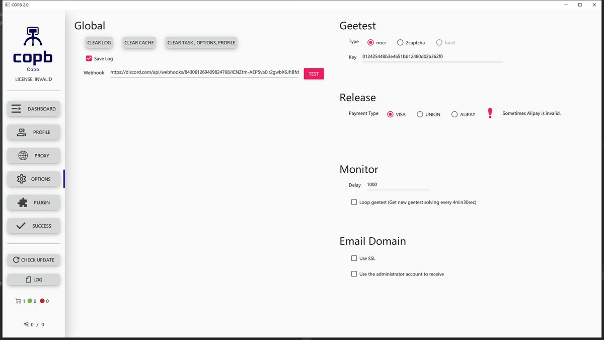Go to the Profile page
604x340 pixels.
click(x=34, y=132)
